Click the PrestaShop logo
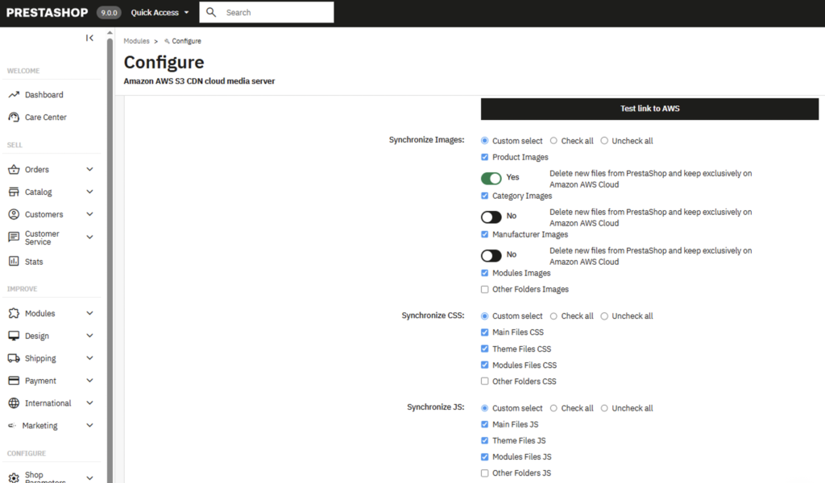Image resolution: width=825 pixels, height=483 pixels. tap(47, 13)
